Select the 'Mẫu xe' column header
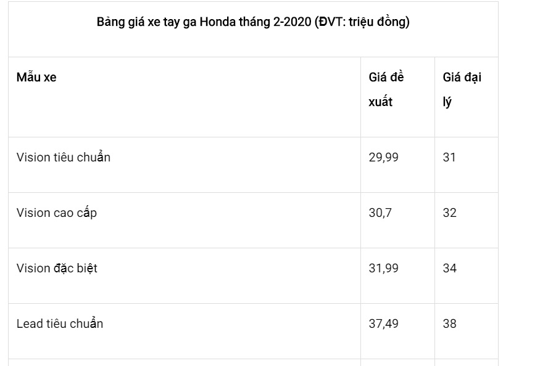The image size is (548, 366). point(36,78)
